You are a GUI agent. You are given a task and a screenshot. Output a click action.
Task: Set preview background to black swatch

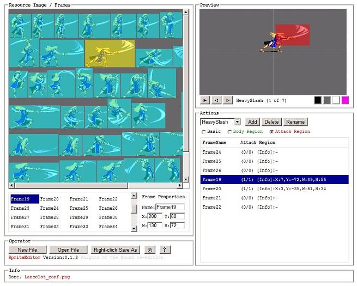pos(318,100)
